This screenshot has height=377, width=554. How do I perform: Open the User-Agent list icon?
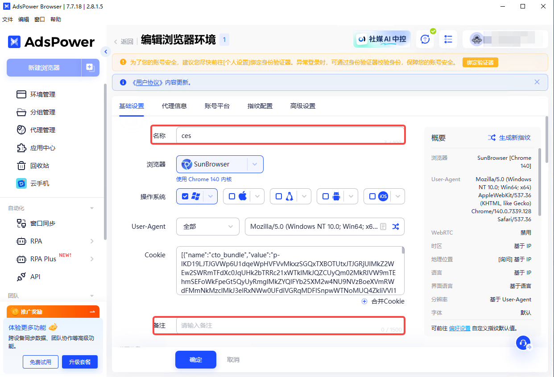coord(383,227)
